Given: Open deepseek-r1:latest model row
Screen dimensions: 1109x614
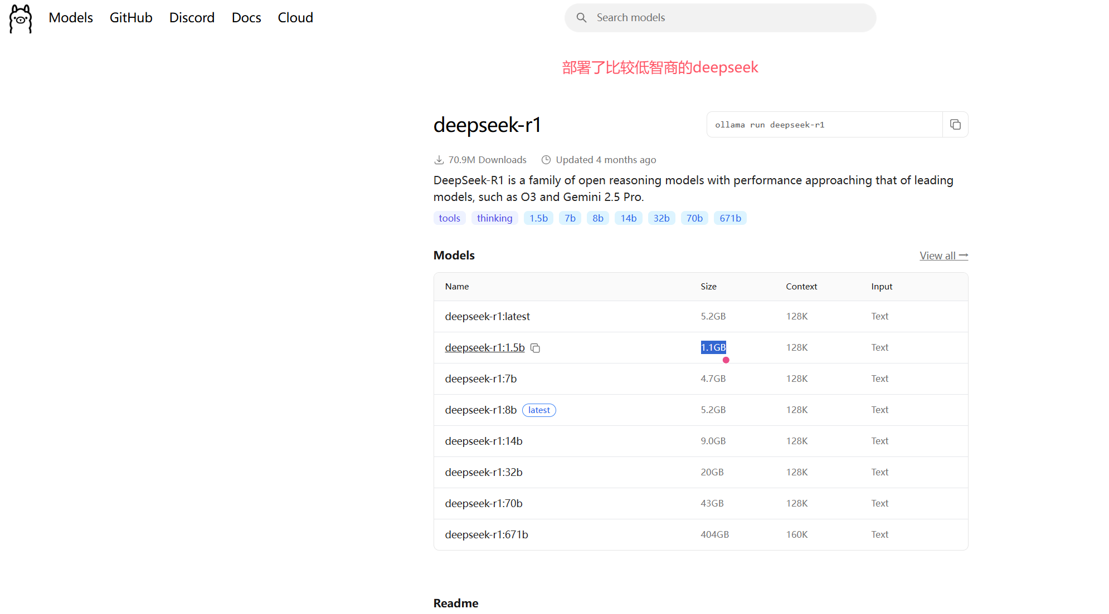Looking at the screenshot, I should pos(487,316).
